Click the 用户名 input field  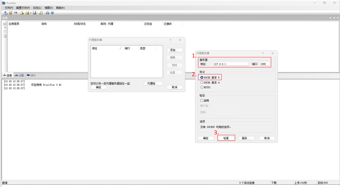click(225, 106)
